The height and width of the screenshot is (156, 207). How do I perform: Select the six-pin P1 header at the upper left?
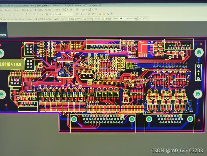pyautogui.click(x=29, y=49)
